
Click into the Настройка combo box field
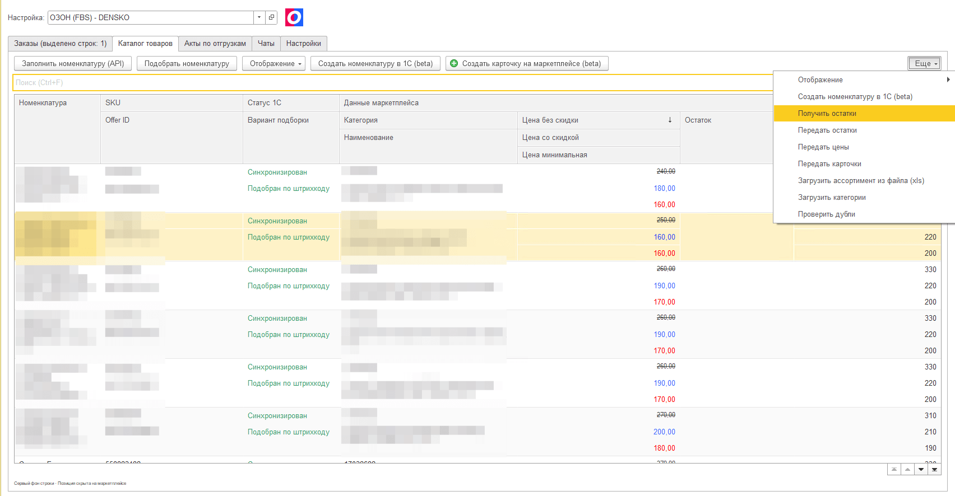pyautogui.click(x=150, y=17)
